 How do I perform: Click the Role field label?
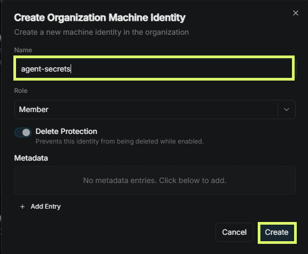tap(21, 91)
